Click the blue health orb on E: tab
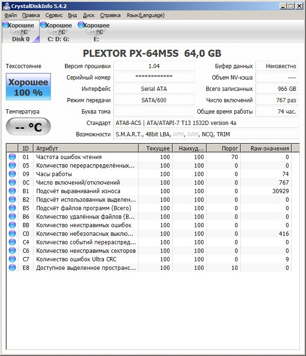Viewport: 306px width, 356px height. [x=81, y=25]
